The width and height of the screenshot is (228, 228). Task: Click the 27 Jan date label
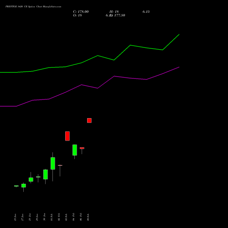[22, 218]
